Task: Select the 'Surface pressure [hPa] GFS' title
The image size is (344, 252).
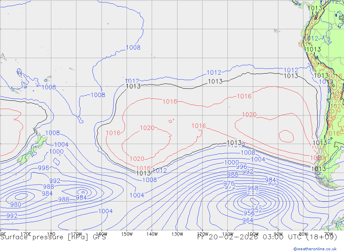Action: (53, 237)
